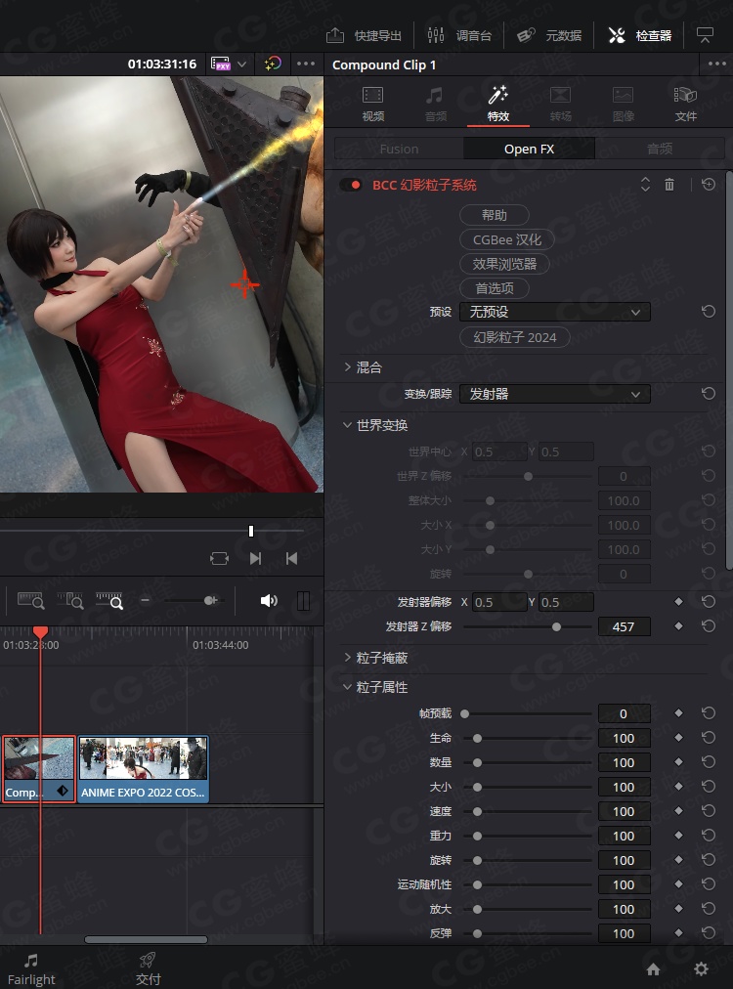Open Quick Export (快捷导出)
This screenshot has width=733, height=989.
[x=364, y=36]
